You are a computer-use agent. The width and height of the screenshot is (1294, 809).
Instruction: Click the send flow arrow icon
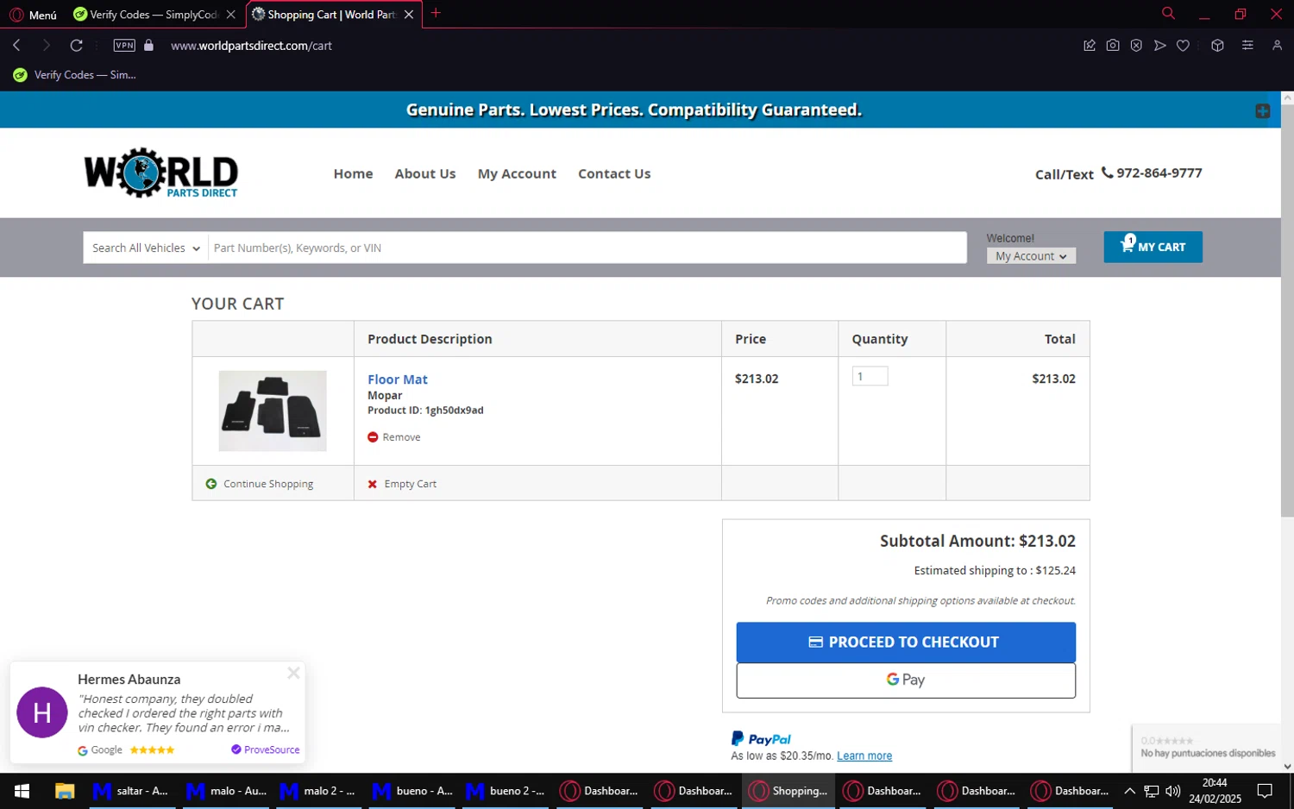[x=1159, y=45]
